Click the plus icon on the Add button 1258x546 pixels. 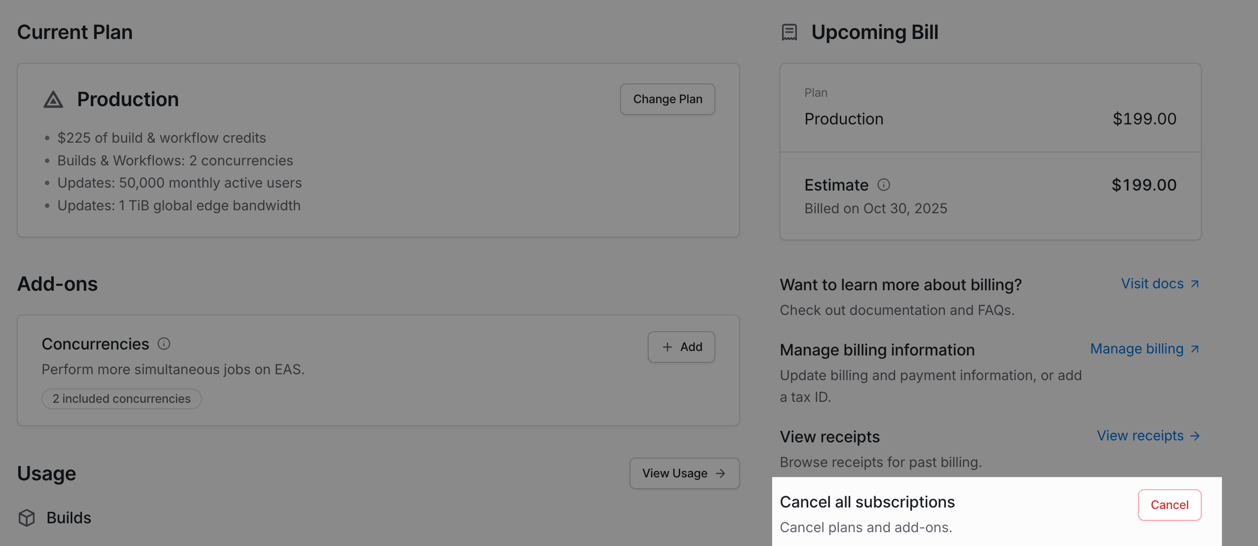(668, 347)
